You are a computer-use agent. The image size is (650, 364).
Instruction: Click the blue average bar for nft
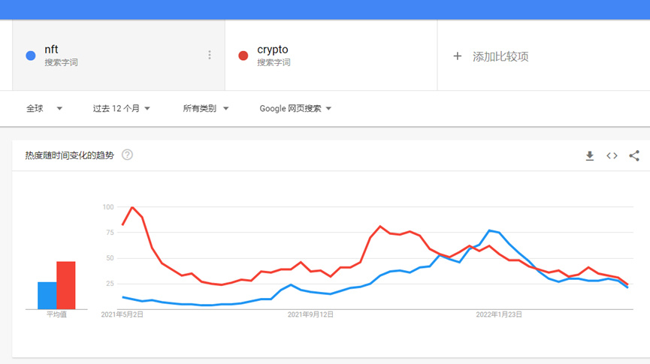[47, 295]
